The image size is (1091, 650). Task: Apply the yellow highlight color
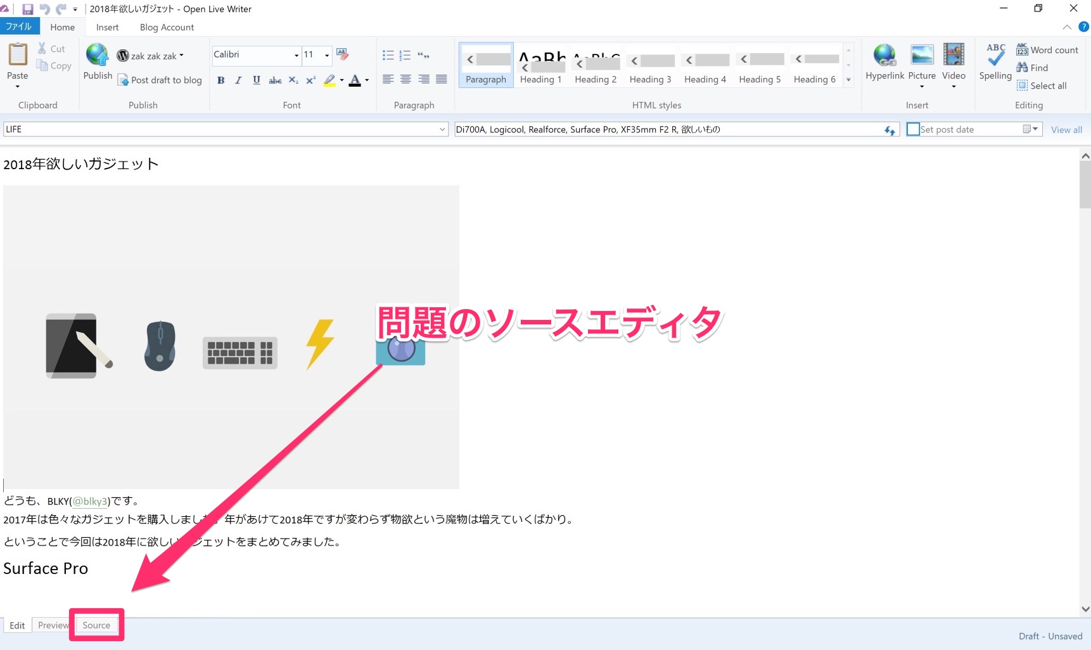point(329,80)
